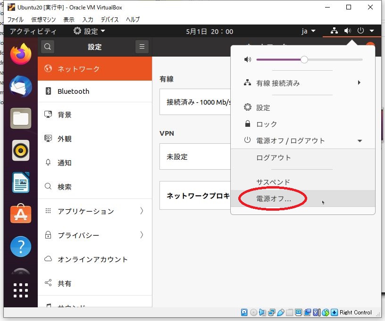The width and height of the screenshot is (385, 321).
Task: Click VirtualBox recording status icon
Action: [307, 312]
